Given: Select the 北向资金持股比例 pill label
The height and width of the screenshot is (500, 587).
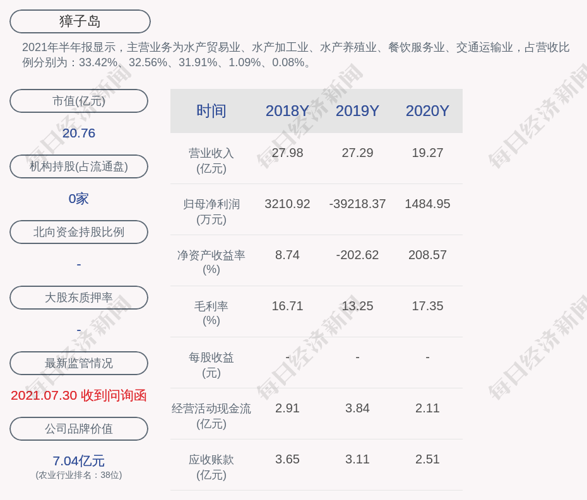Looking at the screenshot, I should [79, 232].
